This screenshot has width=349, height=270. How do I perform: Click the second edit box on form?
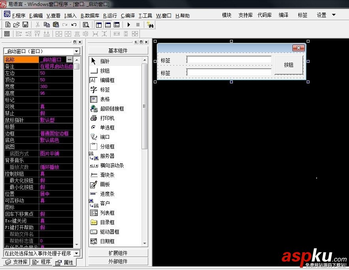(x=229, y=72)
